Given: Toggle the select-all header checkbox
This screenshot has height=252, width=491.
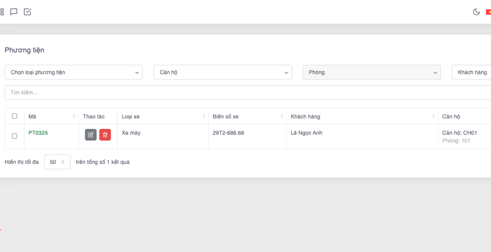Looking at the screenshot, I should tap(15, 116).
